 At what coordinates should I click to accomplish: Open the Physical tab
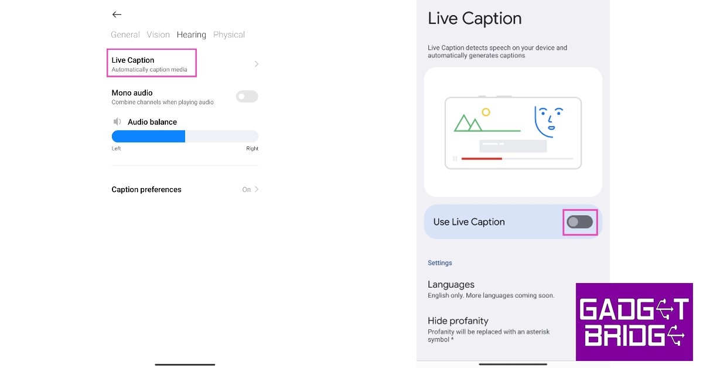point(229,35)
